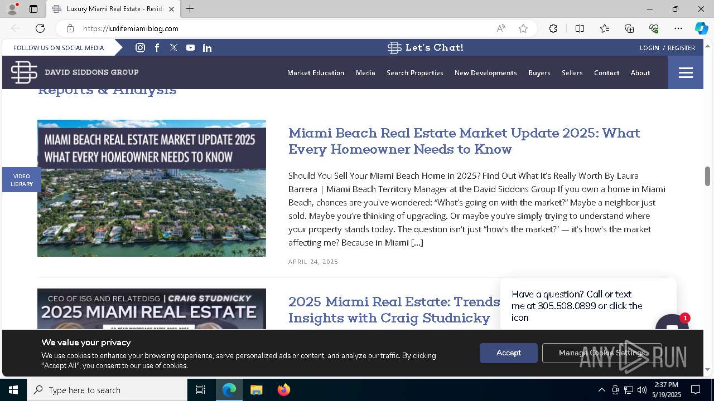Open Manage Cookie Settings
This screenshot has width=714, height=401.
pos(602,353)
